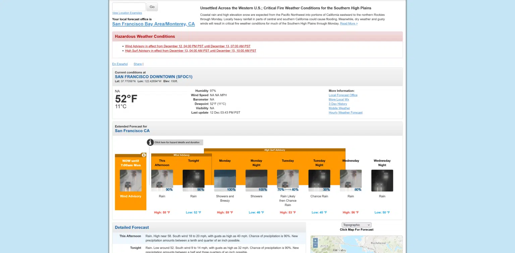Image resolution: width=515 pixels, height=253 pixels.
Task: Open the 3 Day History link
Action: [338, 104]
